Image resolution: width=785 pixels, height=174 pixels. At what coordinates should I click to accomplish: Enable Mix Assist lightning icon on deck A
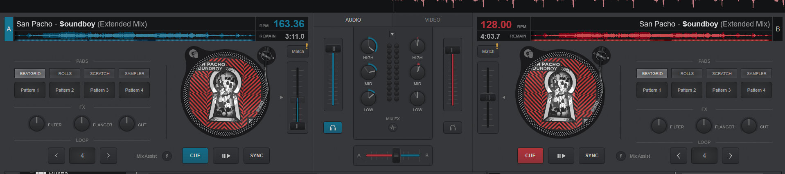[167, 156]
